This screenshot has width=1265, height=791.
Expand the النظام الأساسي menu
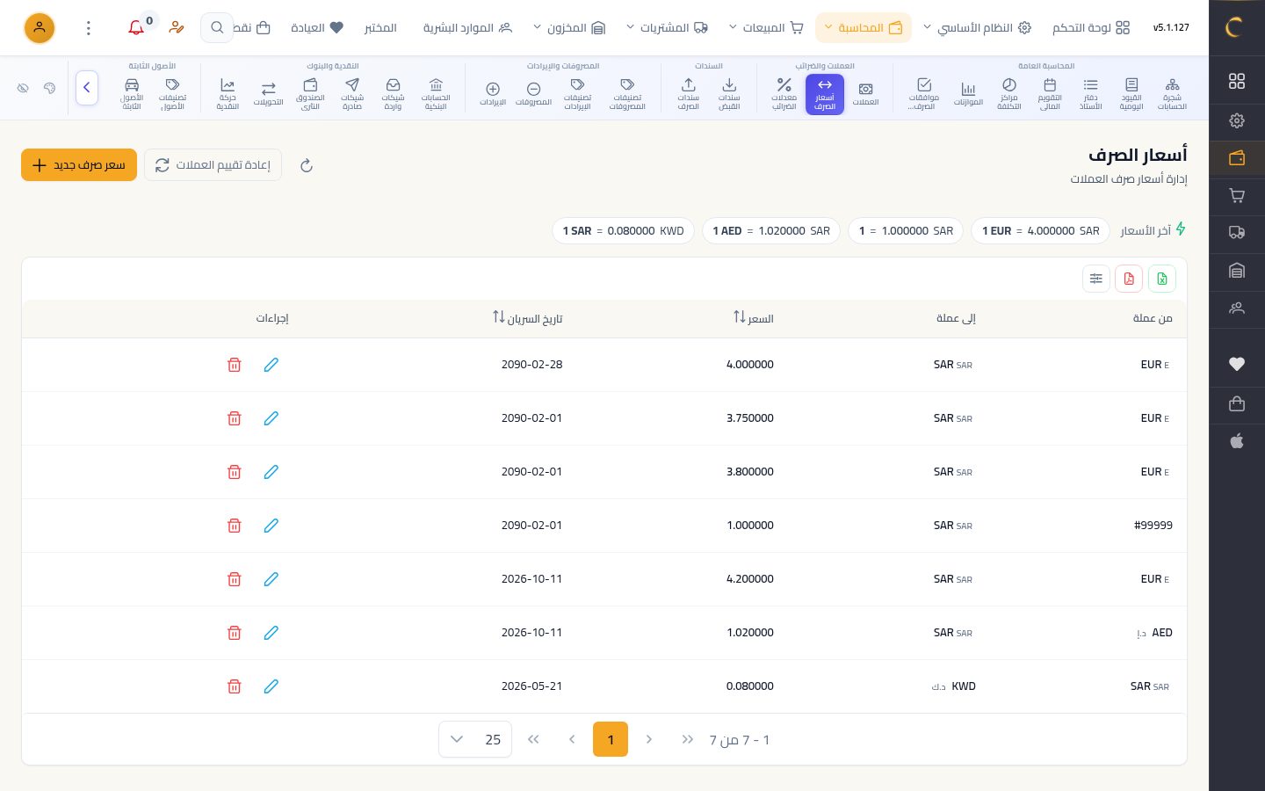tap(976, 28)
